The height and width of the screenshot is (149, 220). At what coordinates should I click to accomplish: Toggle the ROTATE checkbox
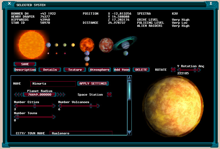[173, 70]
